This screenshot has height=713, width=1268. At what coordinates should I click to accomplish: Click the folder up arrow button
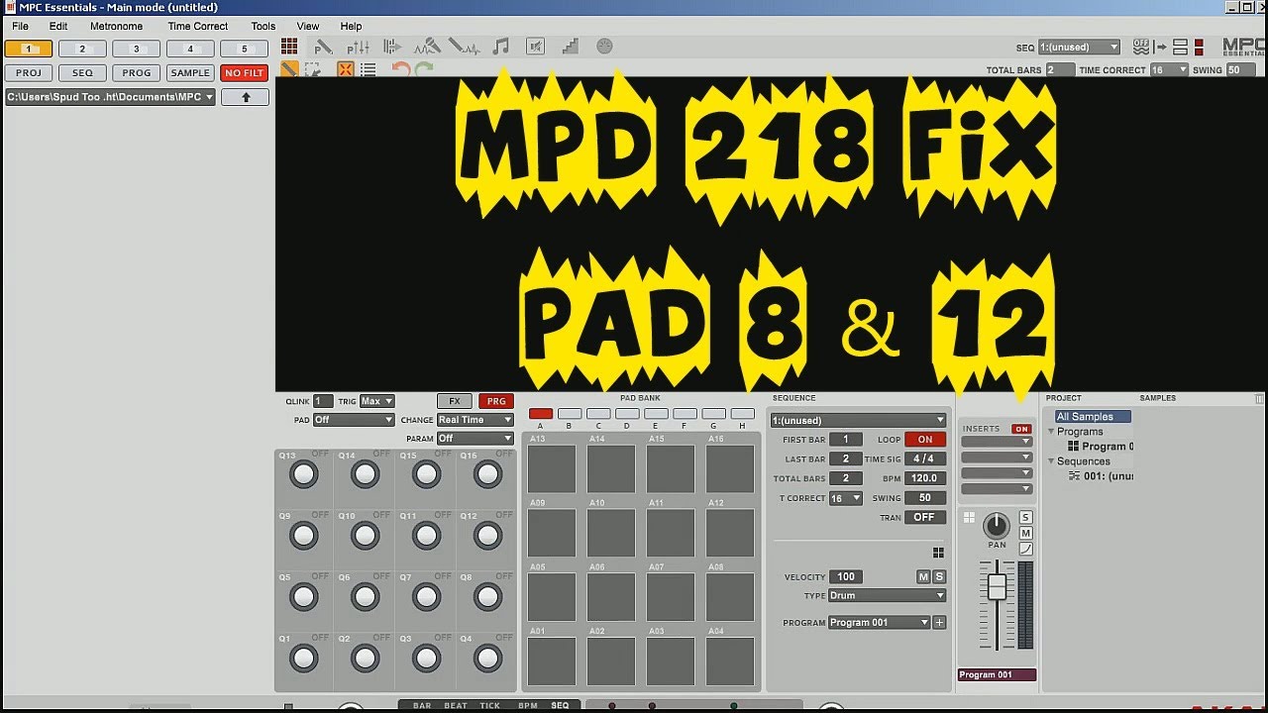tap(246, 97)
